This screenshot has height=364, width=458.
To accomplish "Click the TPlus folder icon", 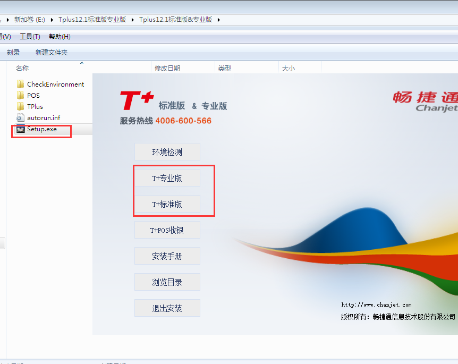I will point(21,107).
